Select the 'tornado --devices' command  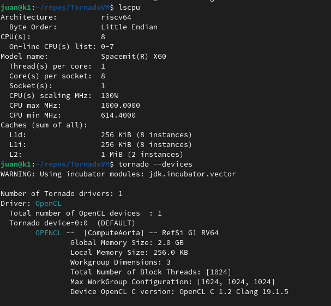(155, 164)
